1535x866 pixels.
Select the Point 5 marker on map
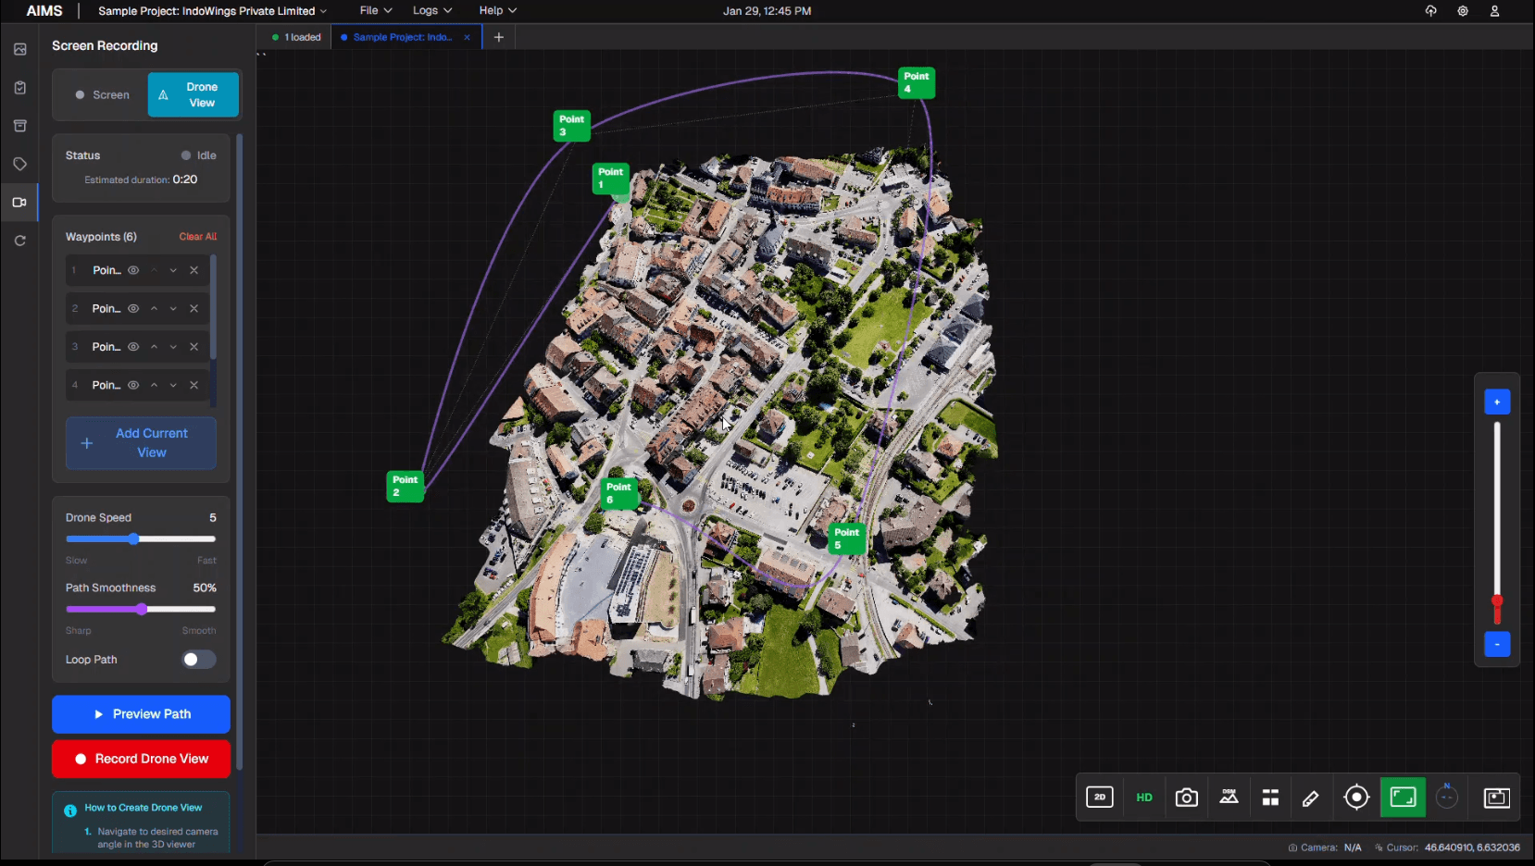pyautogui.click(x=847, y=538)
